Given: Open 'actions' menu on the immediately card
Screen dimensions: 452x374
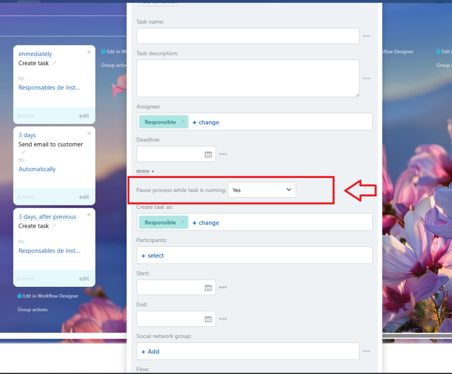Looking at the screenshot, I should (x=26, y=116).
